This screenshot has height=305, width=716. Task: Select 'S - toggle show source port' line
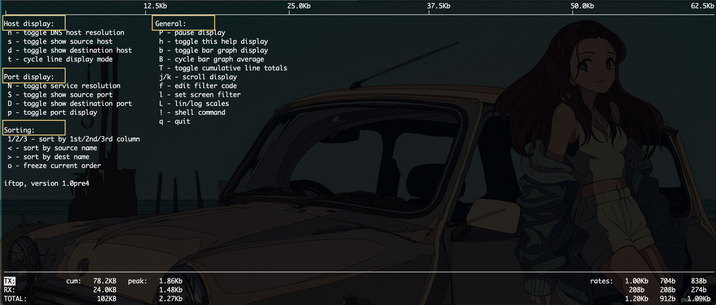point(60,95)
